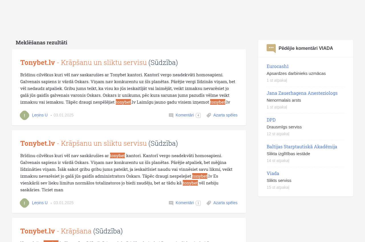The width and height of the screenshot is (365, 242).
Task: Open Tonybet.lv Krāpšana complaint title
Action: point(71,231)
